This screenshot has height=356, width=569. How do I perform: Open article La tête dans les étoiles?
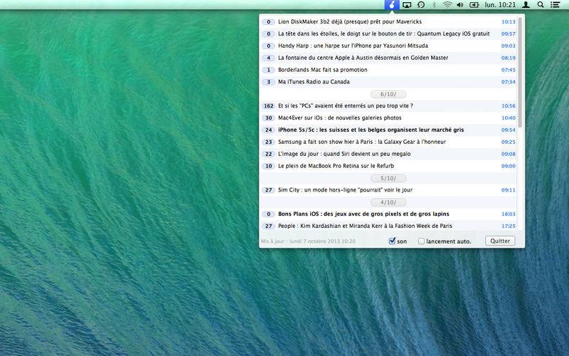click(x=383, y=33)
